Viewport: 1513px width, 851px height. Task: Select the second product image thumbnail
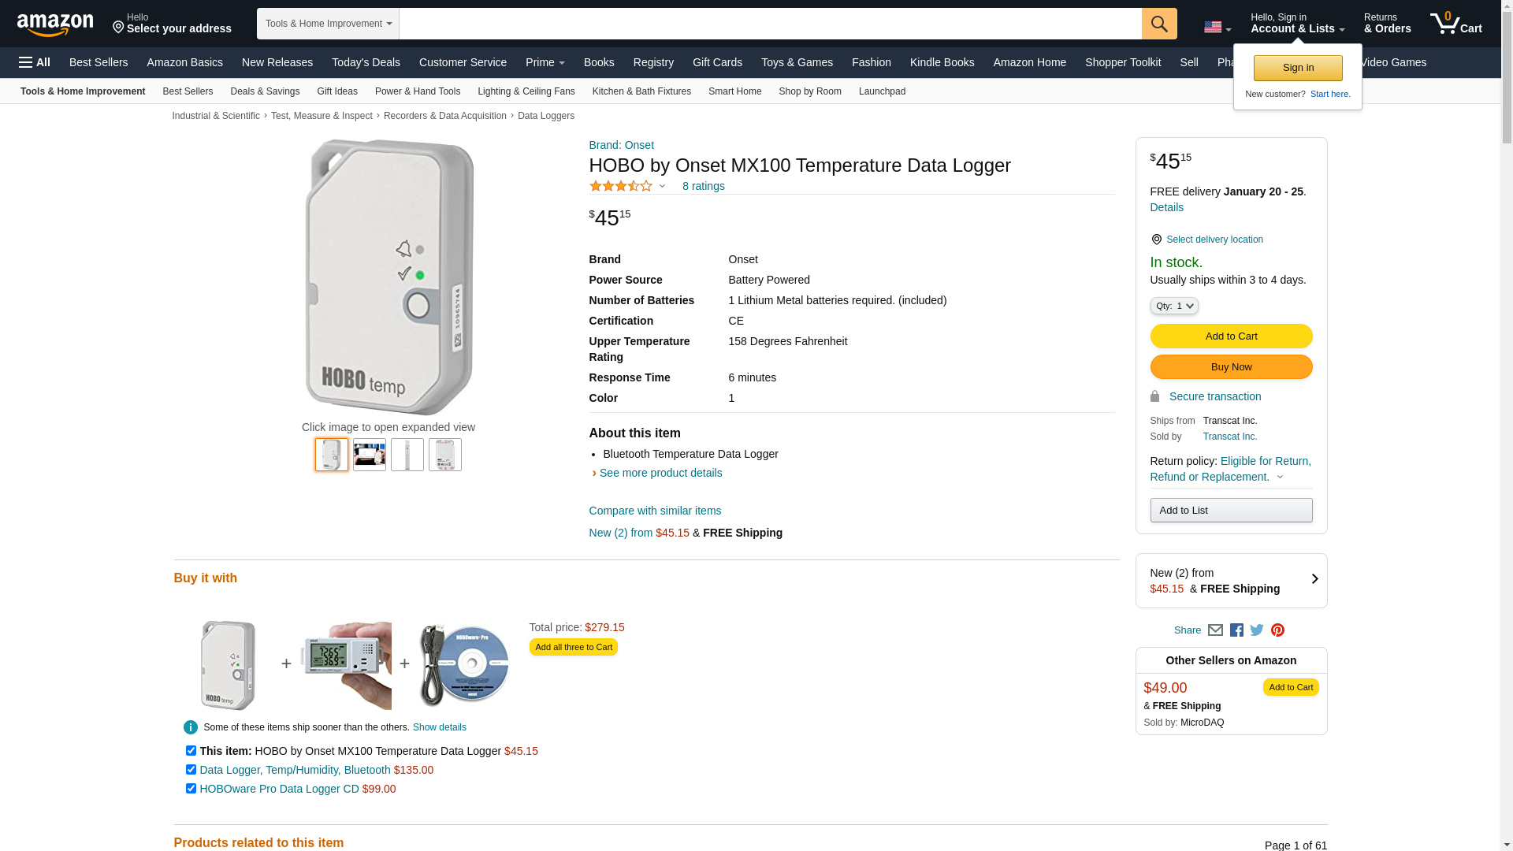(370, 455)
